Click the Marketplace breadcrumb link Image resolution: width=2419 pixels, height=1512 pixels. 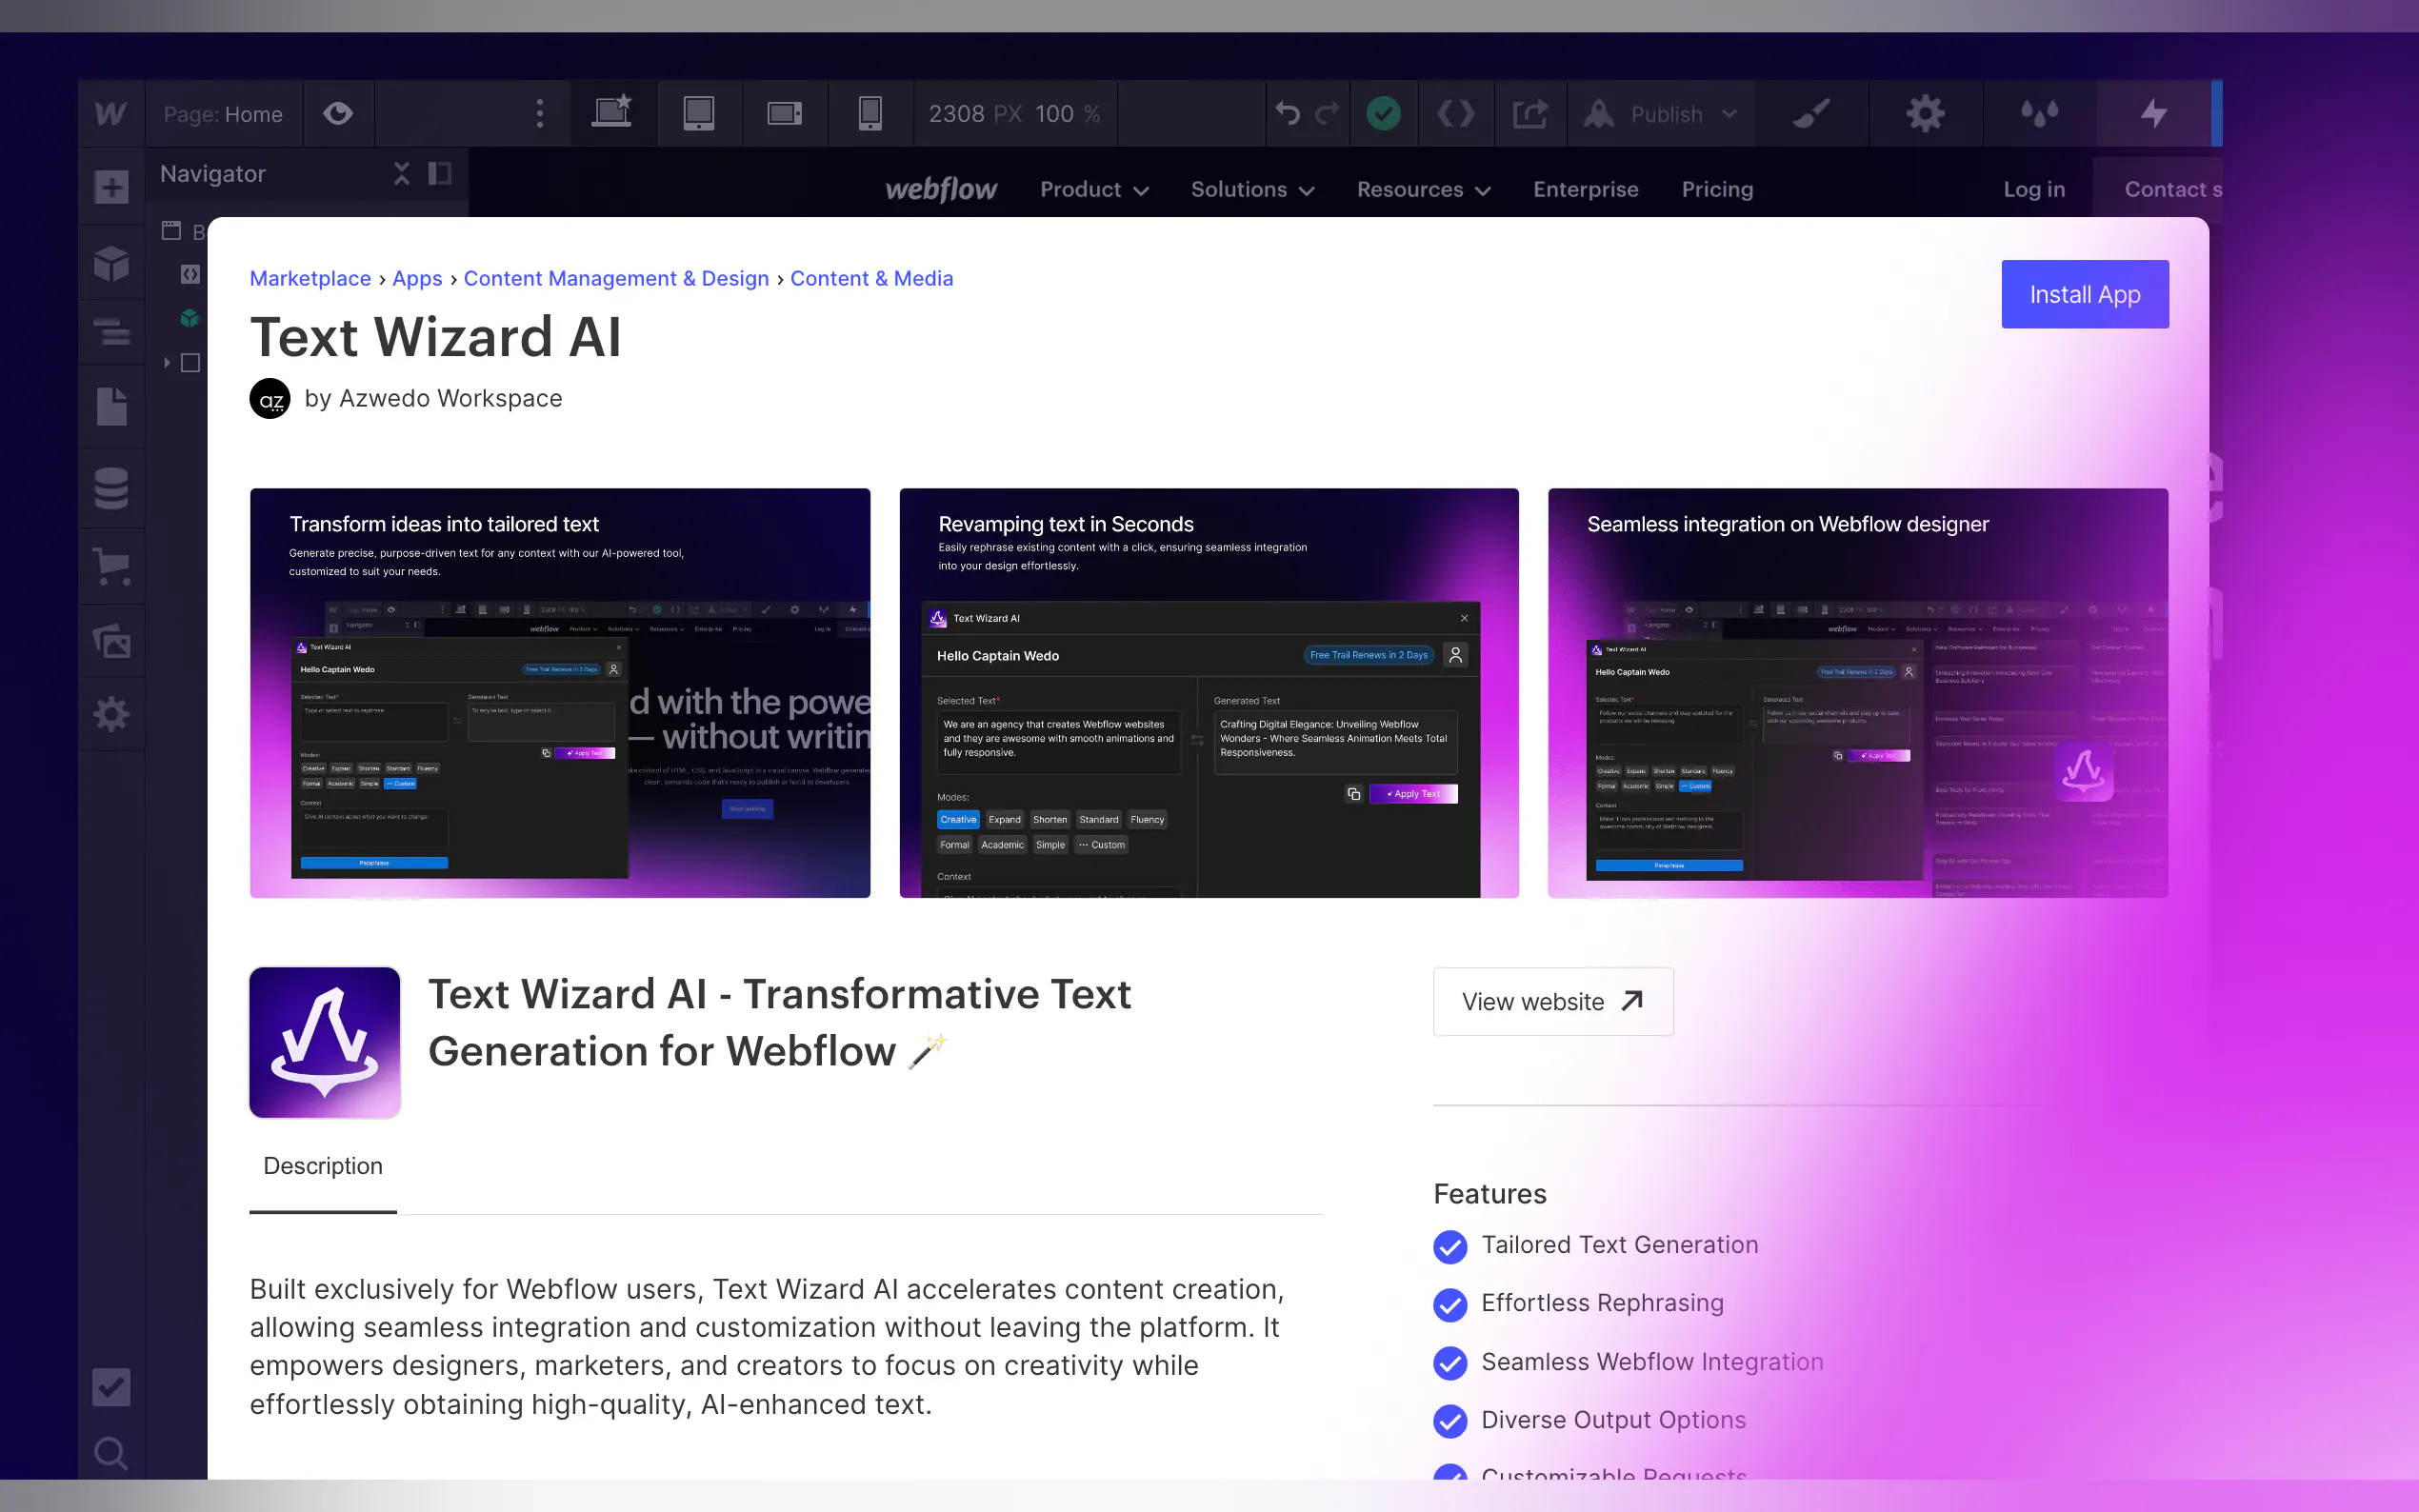310,278
